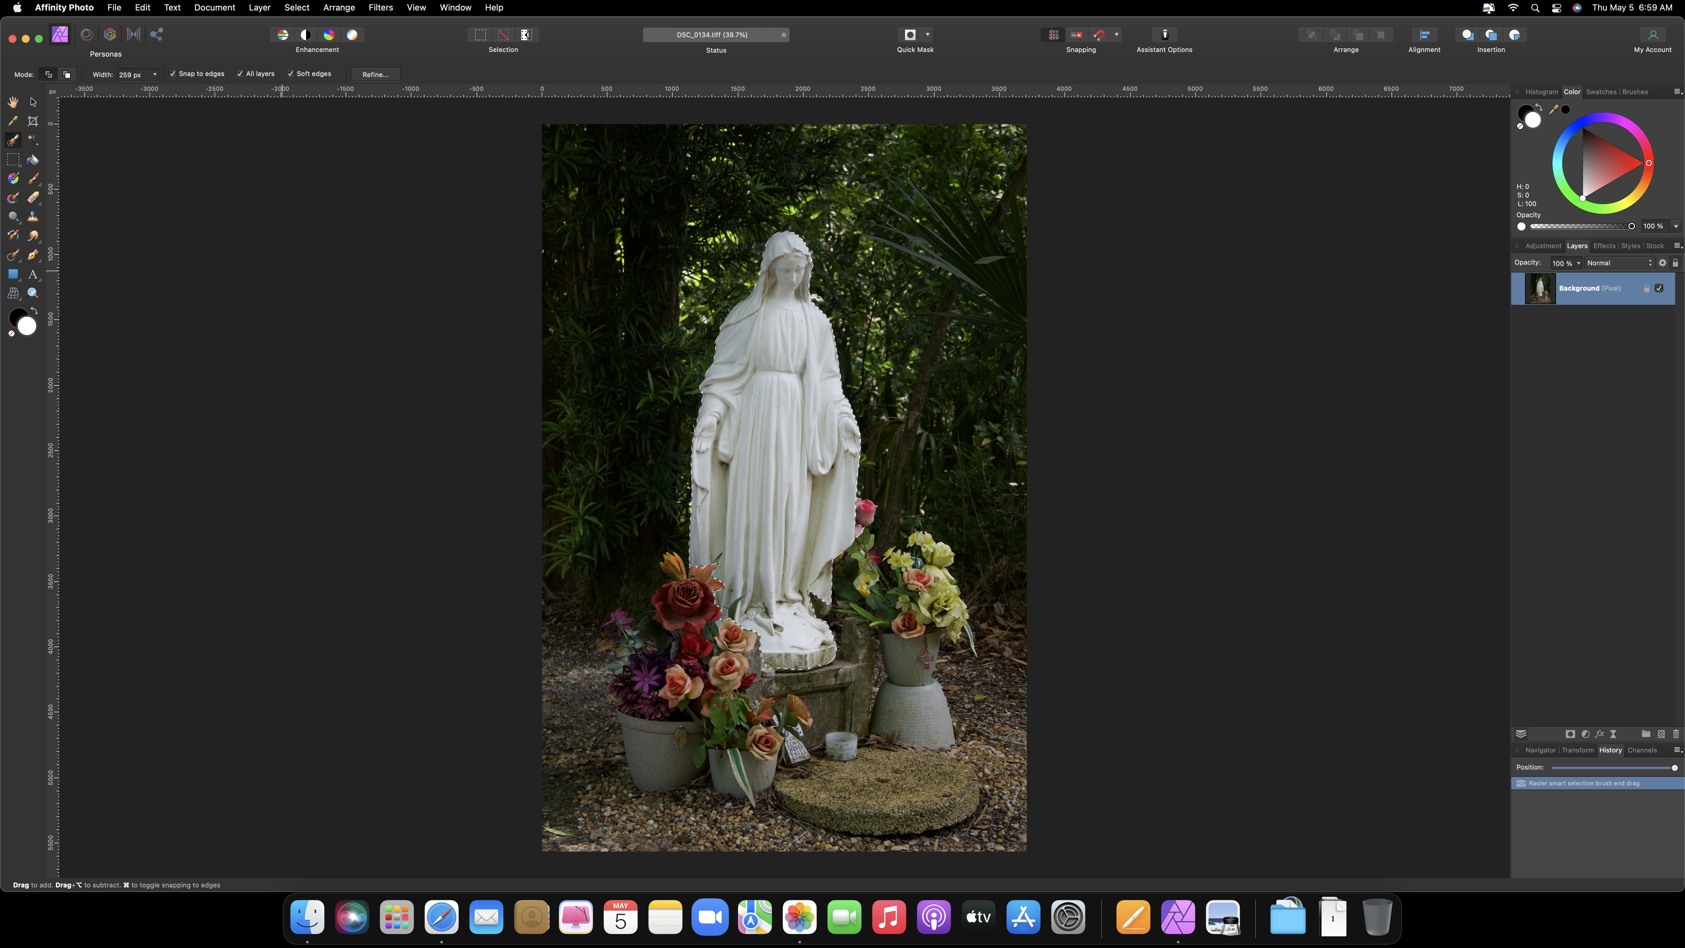Screen dimensions: 1685x948
Task: Select the Mesh Warp tool
Action: point(13,293)
